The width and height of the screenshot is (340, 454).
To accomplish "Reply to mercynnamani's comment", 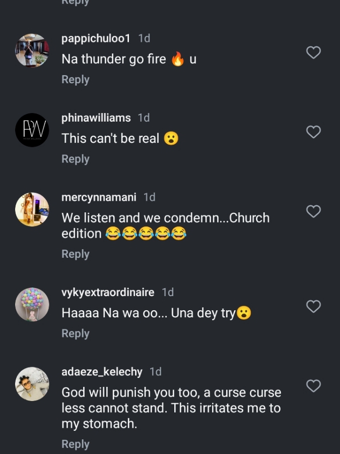I will [x=76, y=254].
